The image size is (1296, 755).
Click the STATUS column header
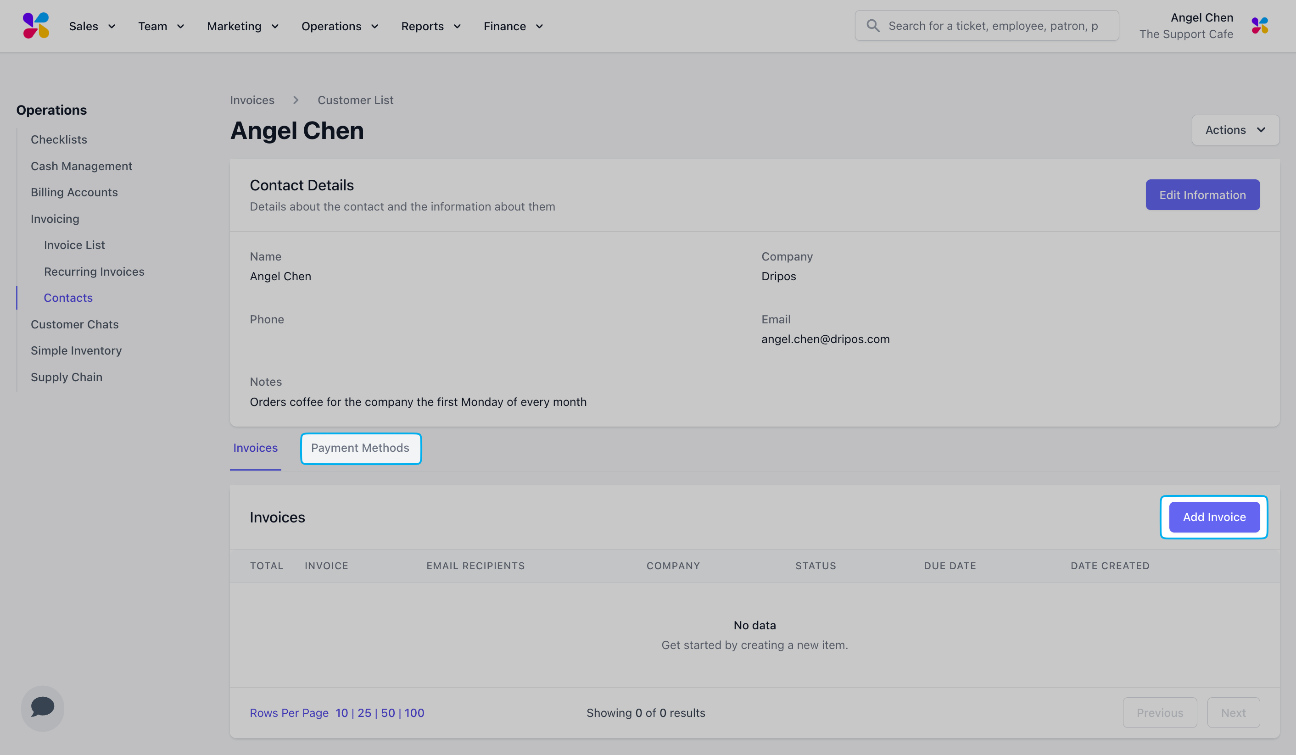click(x=815, y=566)
